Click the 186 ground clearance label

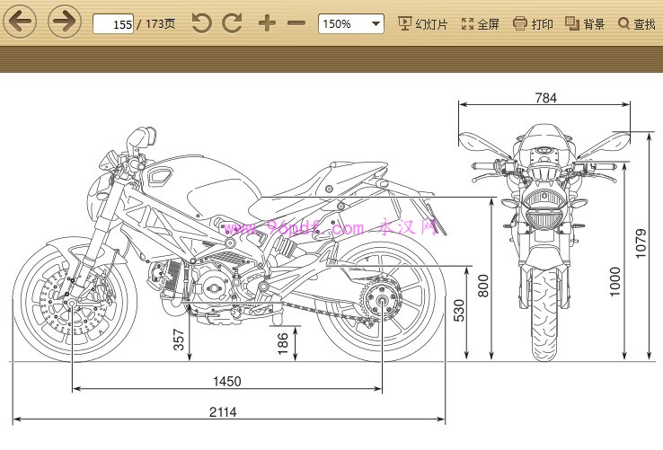pos(282,343)
